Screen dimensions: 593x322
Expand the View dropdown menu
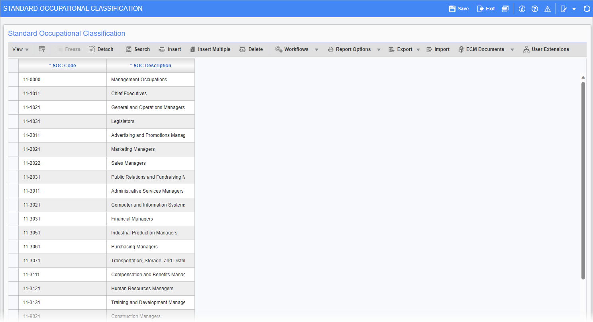click(x=20, y=49)
